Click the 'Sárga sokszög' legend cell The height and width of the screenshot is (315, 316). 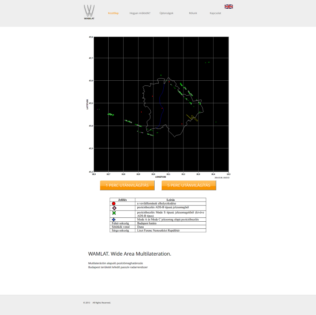pos(122,230)
